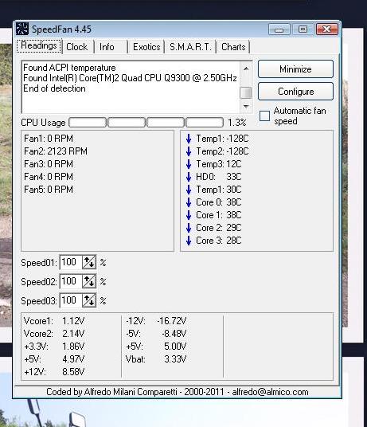This screenshot has width=367, height=427.
Task: Click the arrow icon beside Core 0
Action: [189, 202]
